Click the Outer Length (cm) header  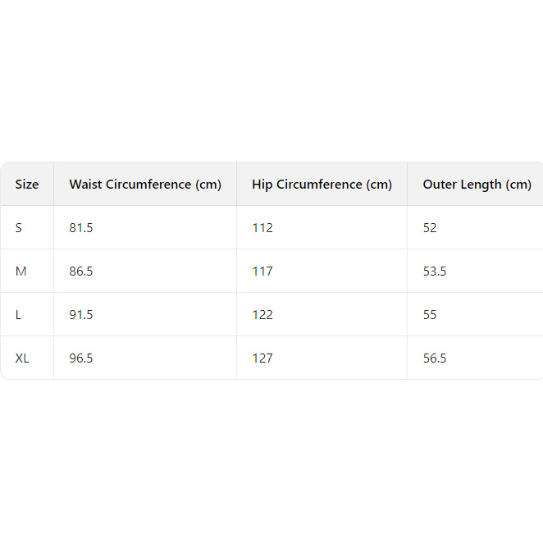tap(477, 185)
